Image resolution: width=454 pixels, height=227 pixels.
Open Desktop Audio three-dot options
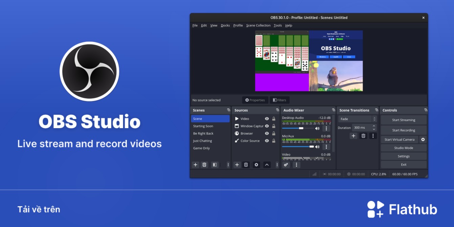click(326, 128)
